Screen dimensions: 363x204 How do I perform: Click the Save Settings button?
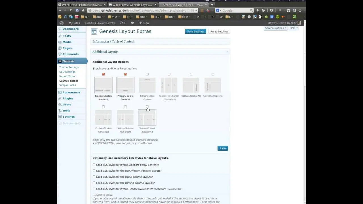(195, 31)
